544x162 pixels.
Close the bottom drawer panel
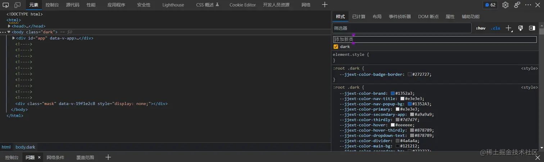tap(538, 157)
